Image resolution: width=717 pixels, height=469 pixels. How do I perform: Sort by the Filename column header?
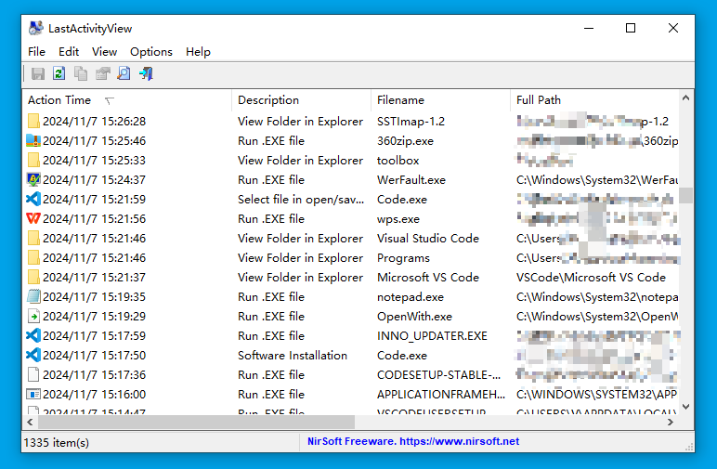pos(441,100)
